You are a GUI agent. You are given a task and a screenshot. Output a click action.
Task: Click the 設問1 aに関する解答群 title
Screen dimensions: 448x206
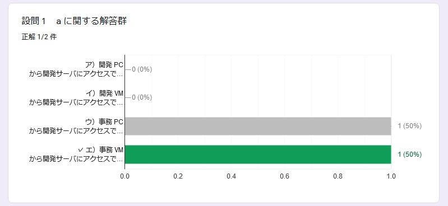pos(74,21)
